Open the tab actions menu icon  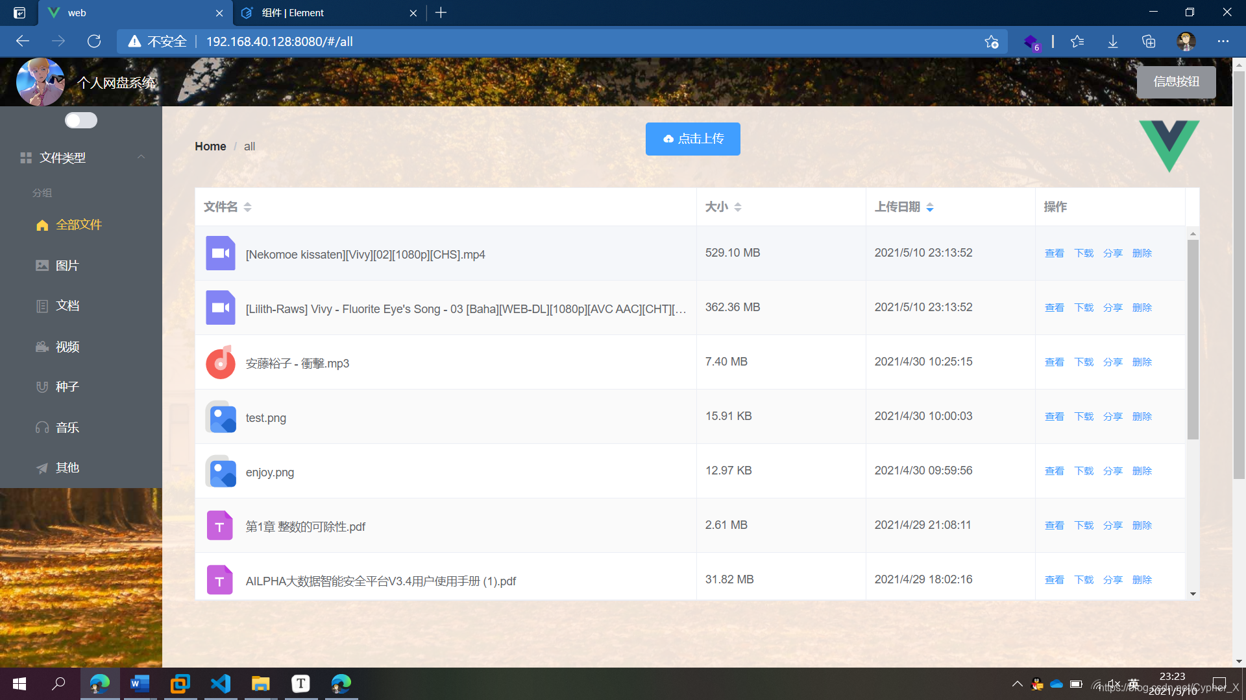tap(19, 13)
